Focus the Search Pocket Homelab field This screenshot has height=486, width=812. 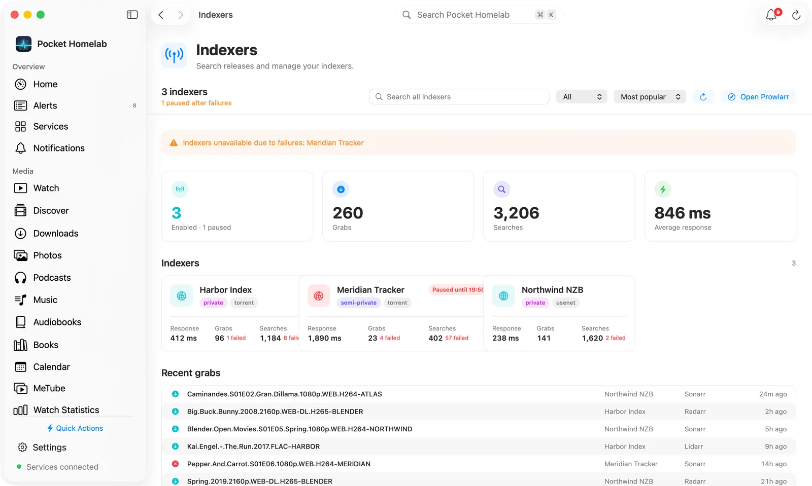(x=479, y=15)
